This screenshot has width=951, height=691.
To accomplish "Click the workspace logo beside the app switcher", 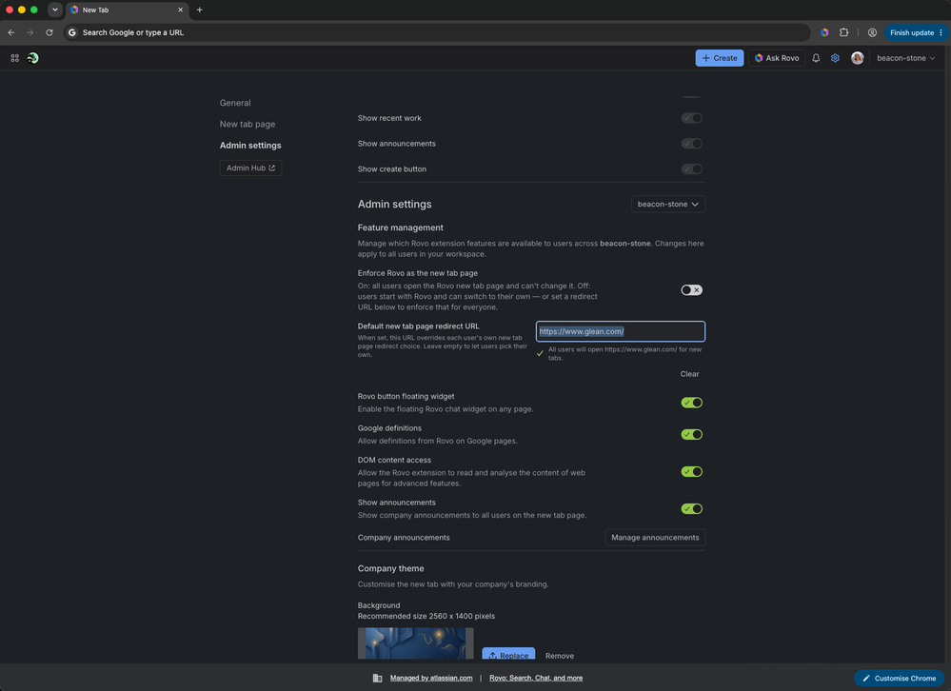I will [32, 58].
